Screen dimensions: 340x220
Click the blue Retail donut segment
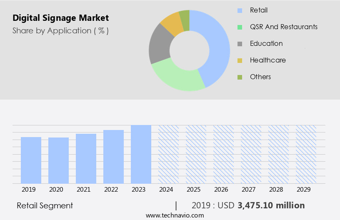tap(217, 46)
